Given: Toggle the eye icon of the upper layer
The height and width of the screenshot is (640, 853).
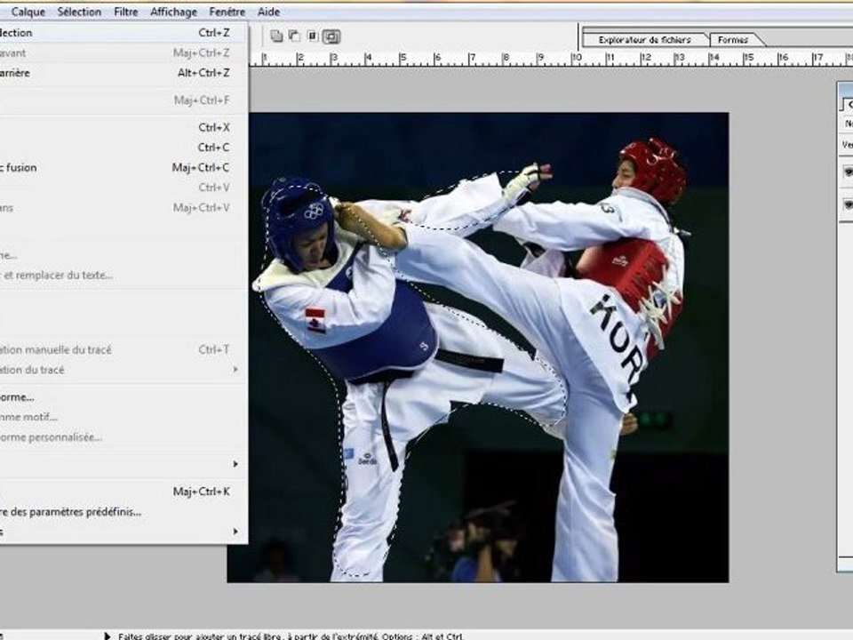Looking at the screenshot, I should click(x=848, y=172).
